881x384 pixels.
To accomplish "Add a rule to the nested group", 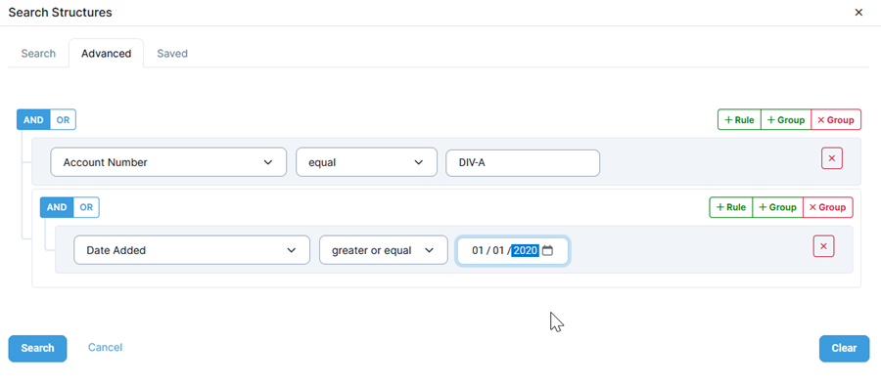I will [x=731, y=207].
